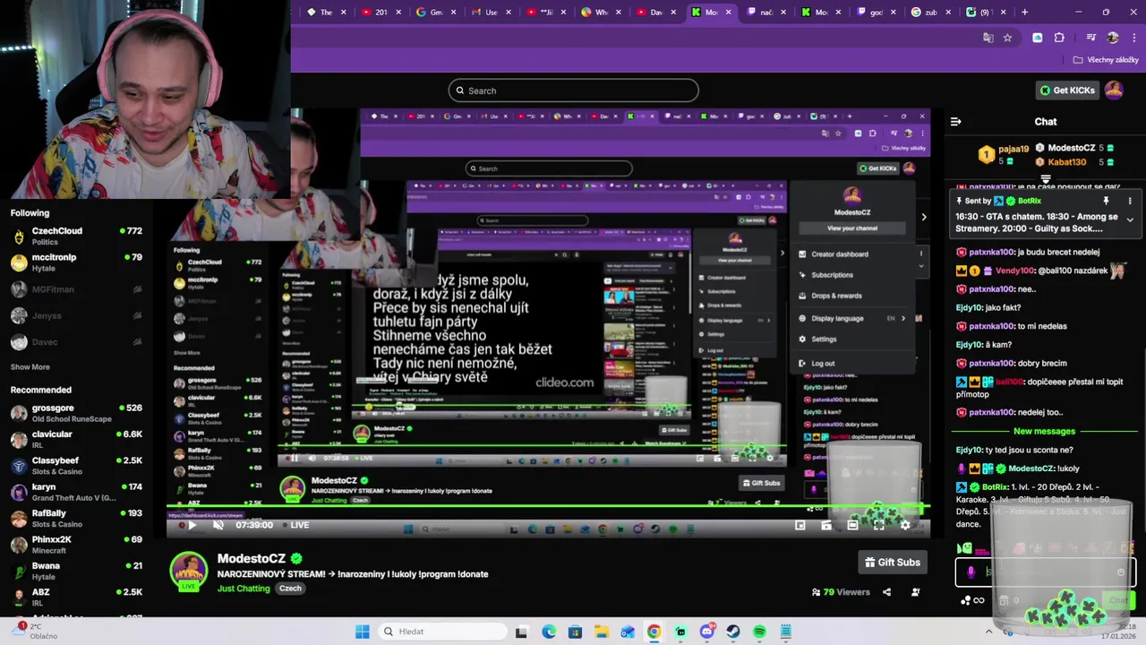Open Microsoft Store from taskbar
Screen dimensions: 1146x645
[575, 632]
